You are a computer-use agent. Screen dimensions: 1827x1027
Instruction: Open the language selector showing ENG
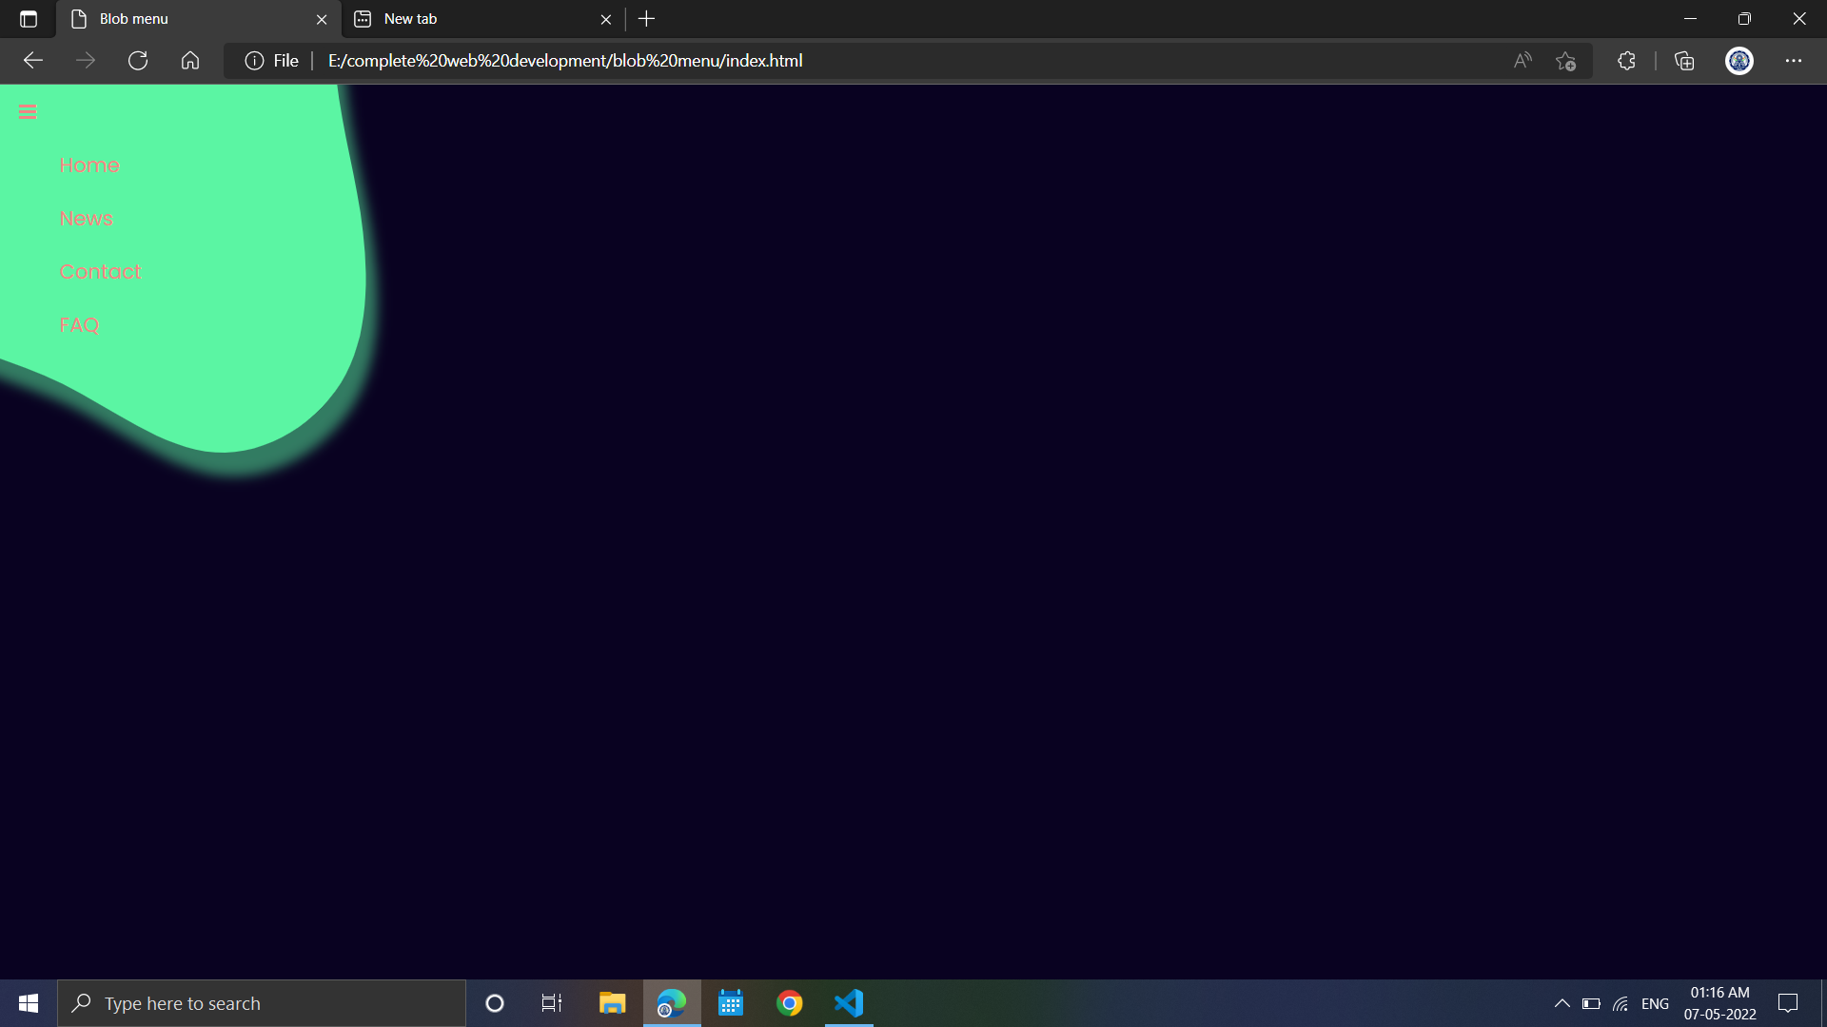click(1656, 1003)
